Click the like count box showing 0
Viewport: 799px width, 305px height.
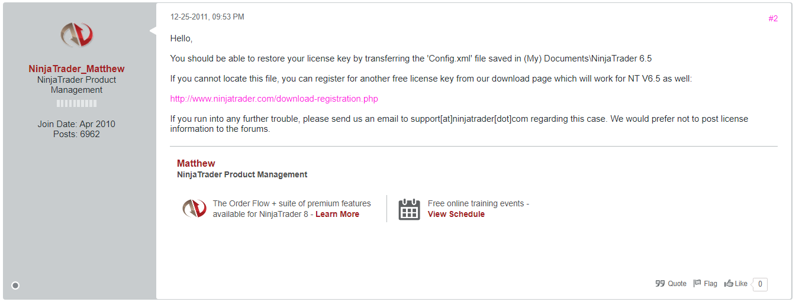760,284
